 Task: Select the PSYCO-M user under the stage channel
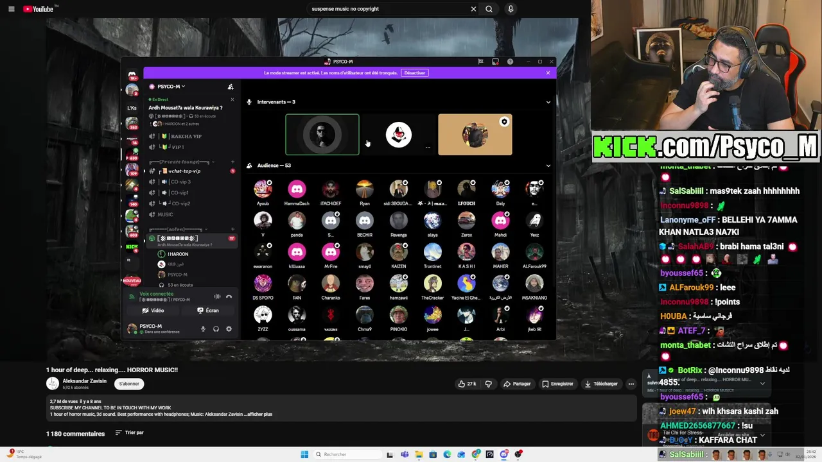pyautogui.click(x=177, y=275)
